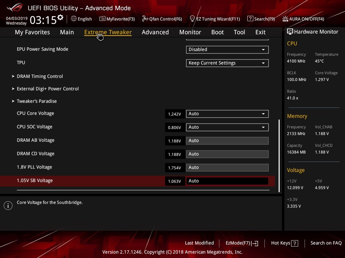345x258 pixels.
Task: Click 1.297 V core voltage value
Action: coord(322,80)
